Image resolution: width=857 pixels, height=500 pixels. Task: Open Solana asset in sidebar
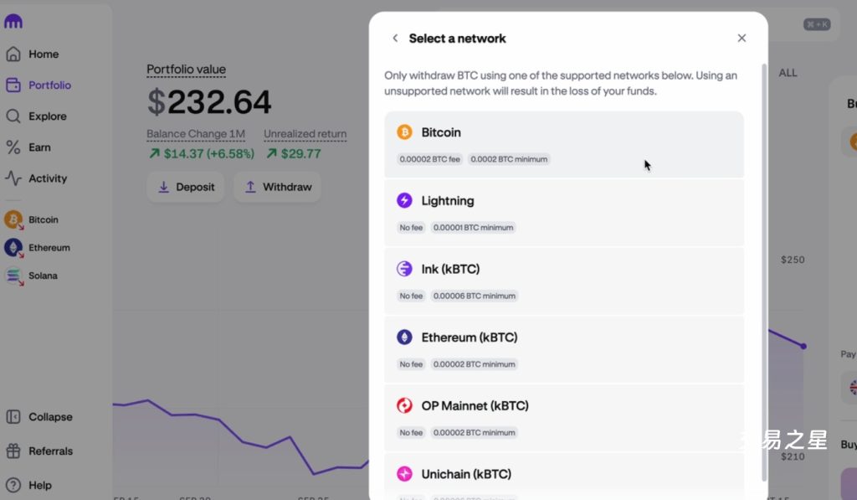click(x=43, y=276)
